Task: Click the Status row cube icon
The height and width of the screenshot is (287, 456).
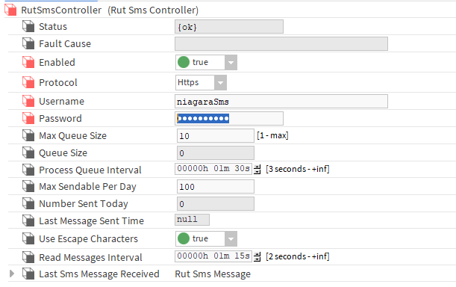Action: (28, 26)
